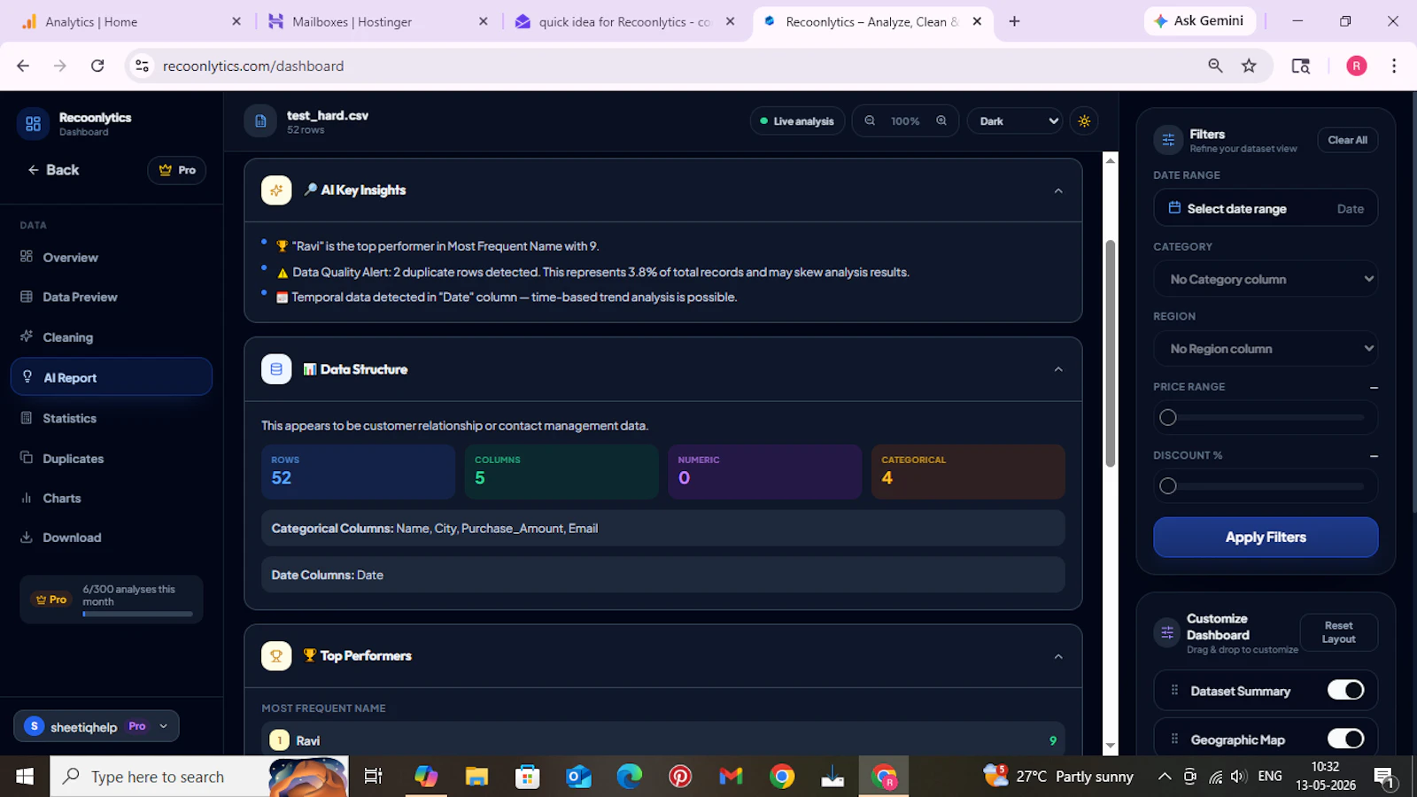Viewport: 1417px width, 797px height.
Task: Open Data Preview in the sidebar
Action: (112, 297)
